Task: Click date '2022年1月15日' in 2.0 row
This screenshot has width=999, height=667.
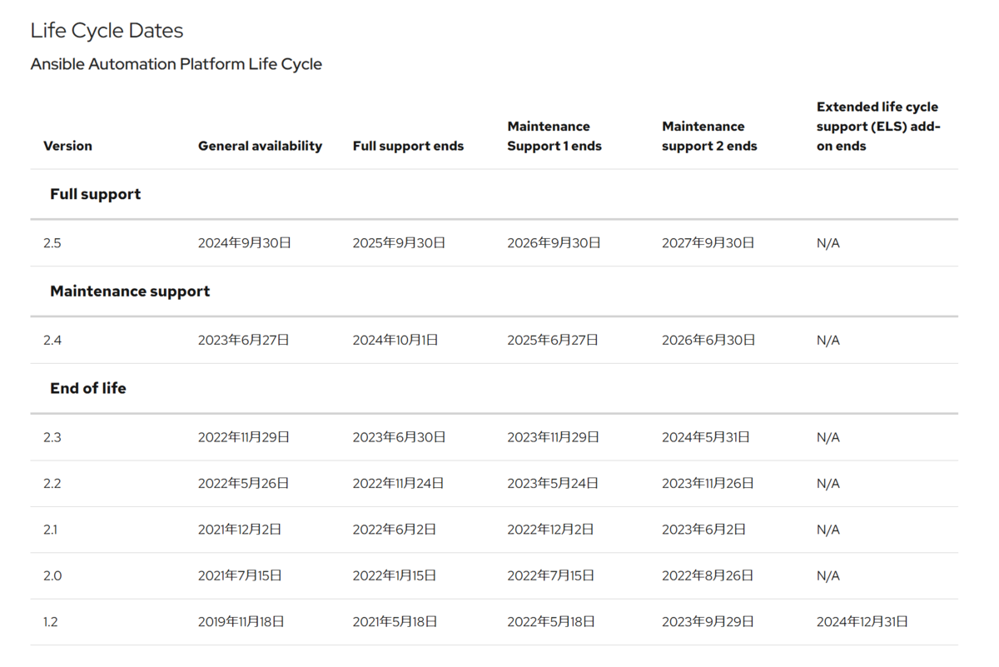Action: tap(395, 575)
